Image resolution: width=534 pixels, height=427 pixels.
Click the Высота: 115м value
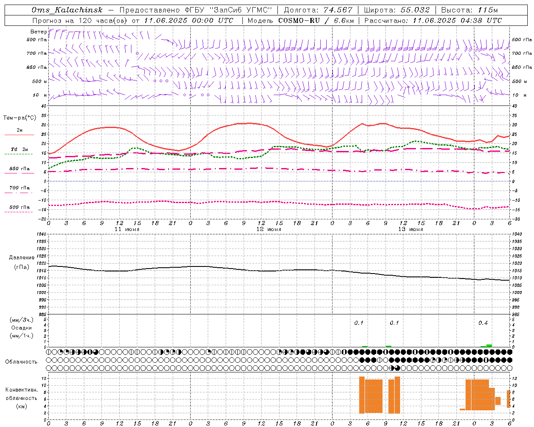(x=469, y=10)
